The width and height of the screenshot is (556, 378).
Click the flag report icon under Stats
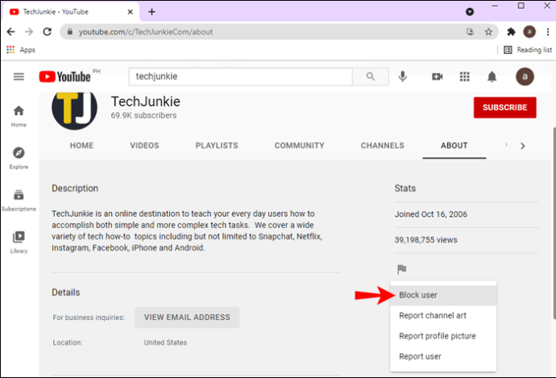tap(402, 269)
